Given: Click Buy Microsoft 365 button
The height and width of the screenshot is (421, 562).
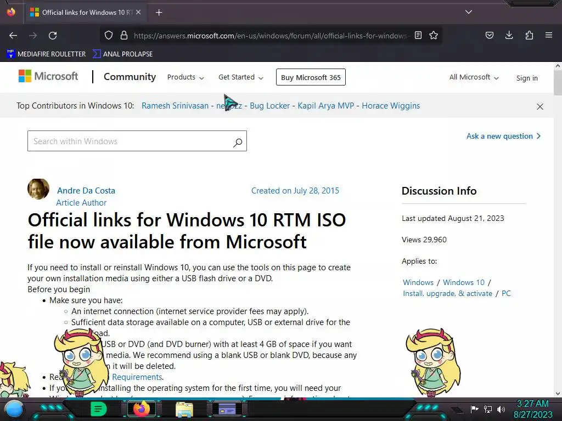Looking at the screenshot, I should click(311, 77).
